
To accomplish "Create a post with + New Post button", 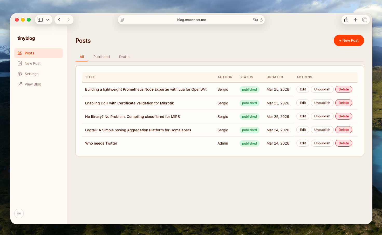I will (x=349, y=40).
